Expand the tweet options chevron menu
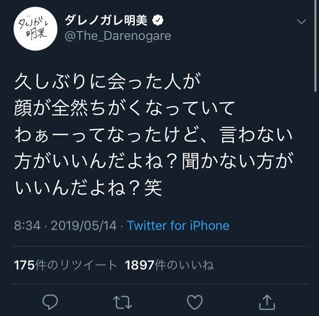This screenshot has height=316, width=319. [x=301, y=21]
